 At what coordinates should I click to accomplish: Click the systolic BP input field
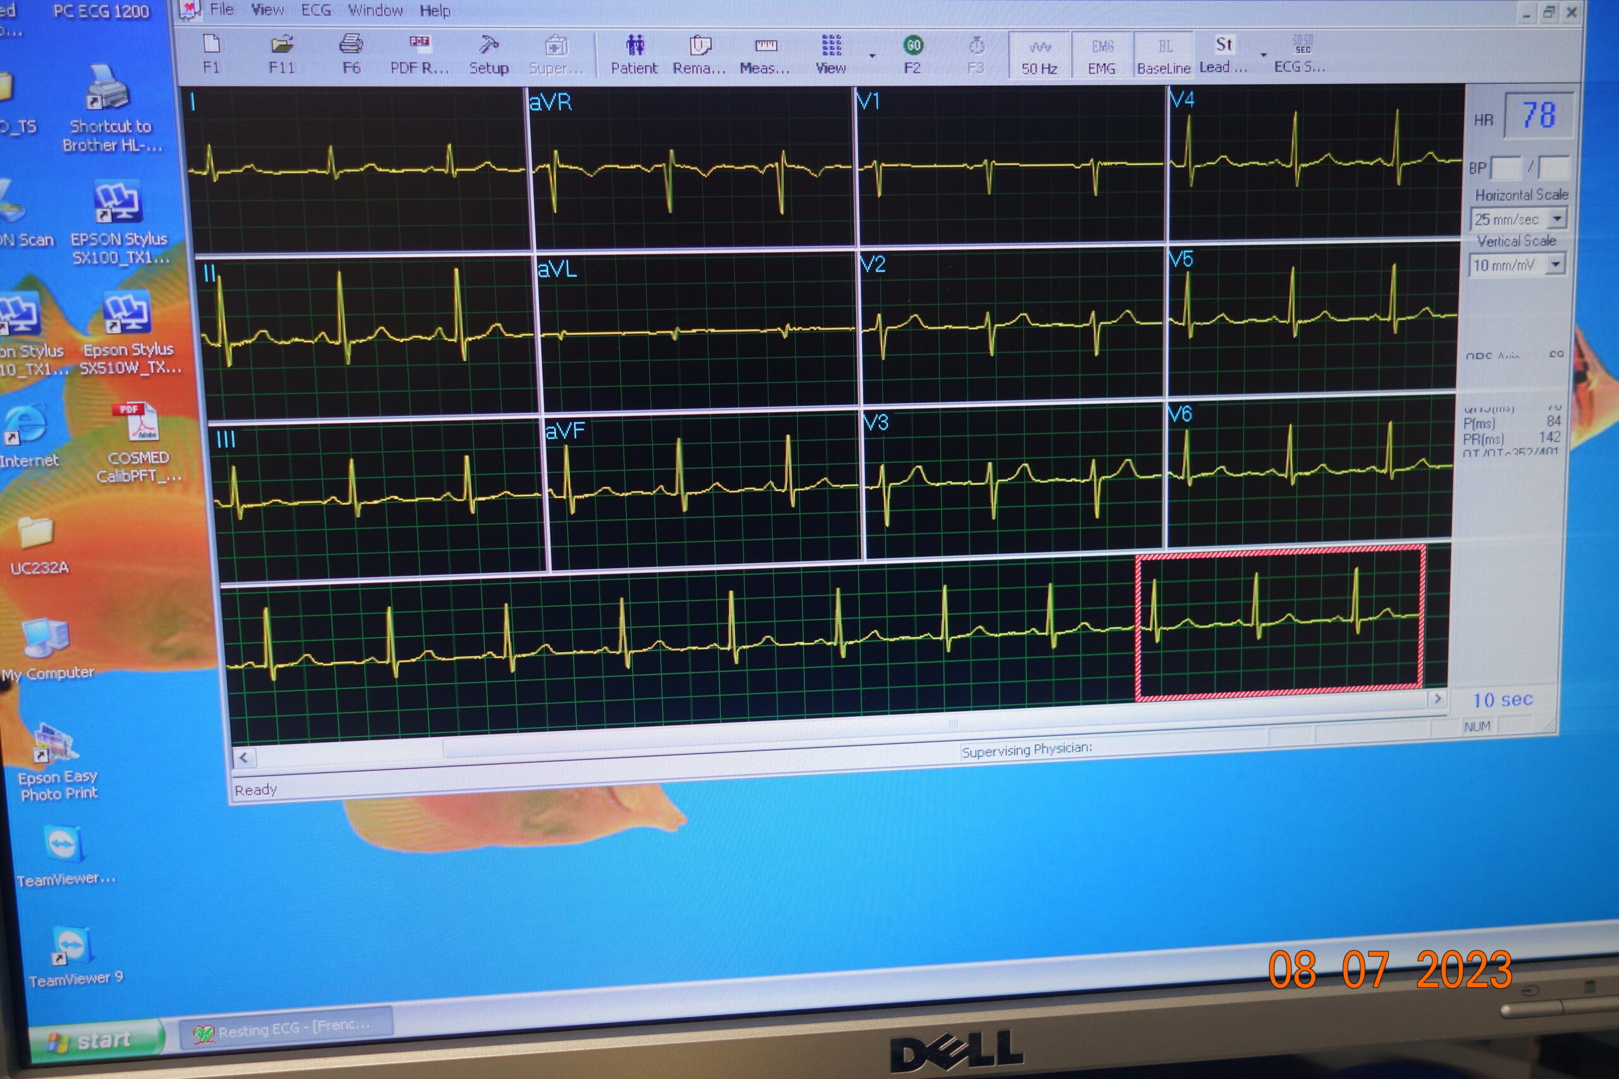point(1505,168)
